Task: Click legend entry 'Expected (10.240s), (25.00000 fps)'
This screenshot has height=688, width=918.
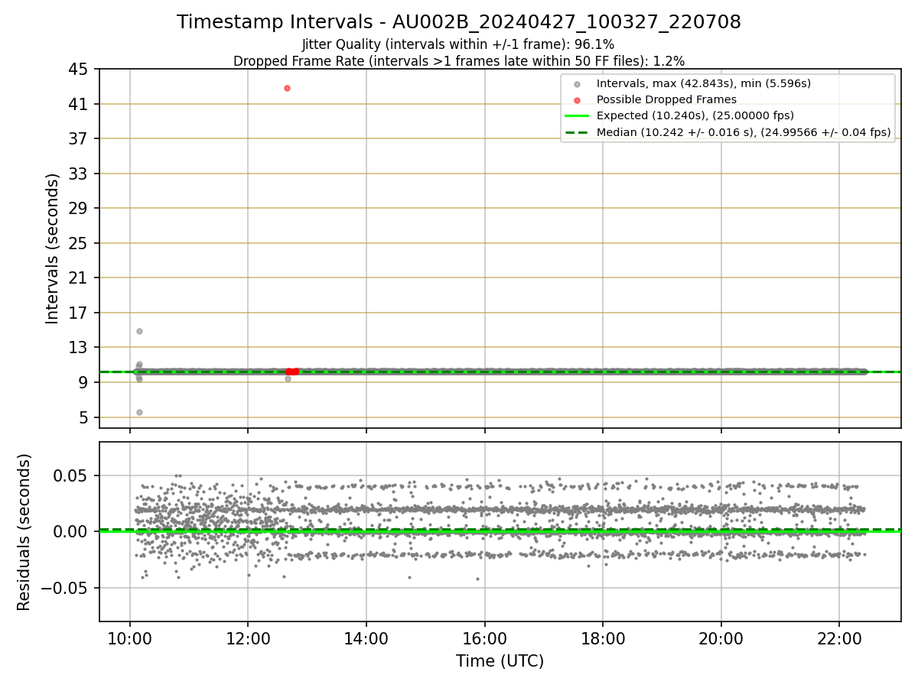Action: tap(695, 116)
